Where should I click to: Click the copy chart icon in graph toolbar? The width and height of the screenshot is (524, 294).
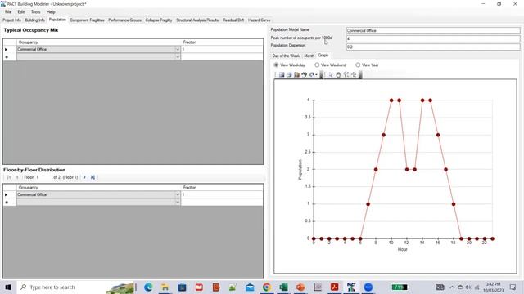tap(296, 74)
